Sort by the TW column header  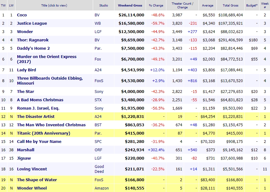pyautogui.click(x=3, y=5)
